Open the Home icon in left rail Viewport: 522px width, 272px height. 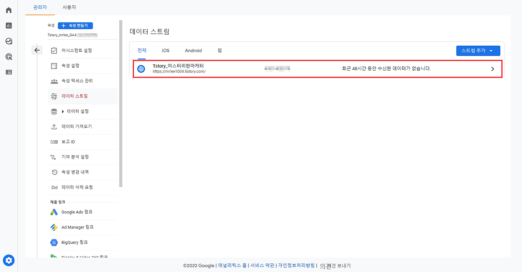(x=9, y=10)
